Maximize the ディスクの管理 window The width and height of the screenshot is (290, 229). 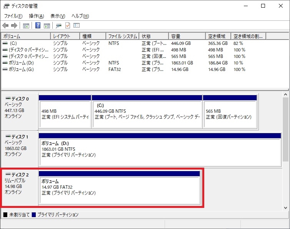pyautogui.click(x=263, y=6)
